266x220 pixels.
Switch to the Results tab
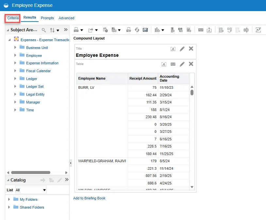pyautogui.click(x=30, y=17)
